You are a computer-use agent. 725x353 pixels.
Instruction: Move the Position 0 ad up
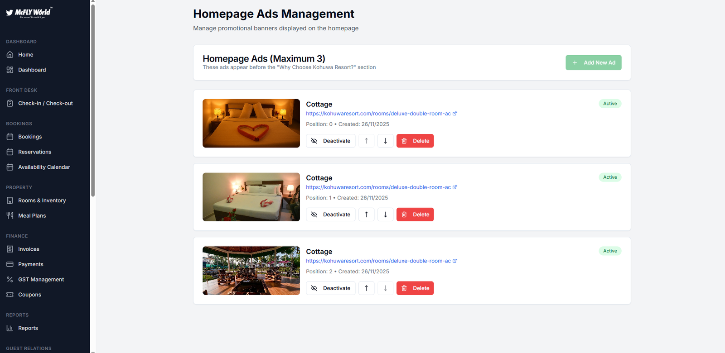(x=367, y=141)
